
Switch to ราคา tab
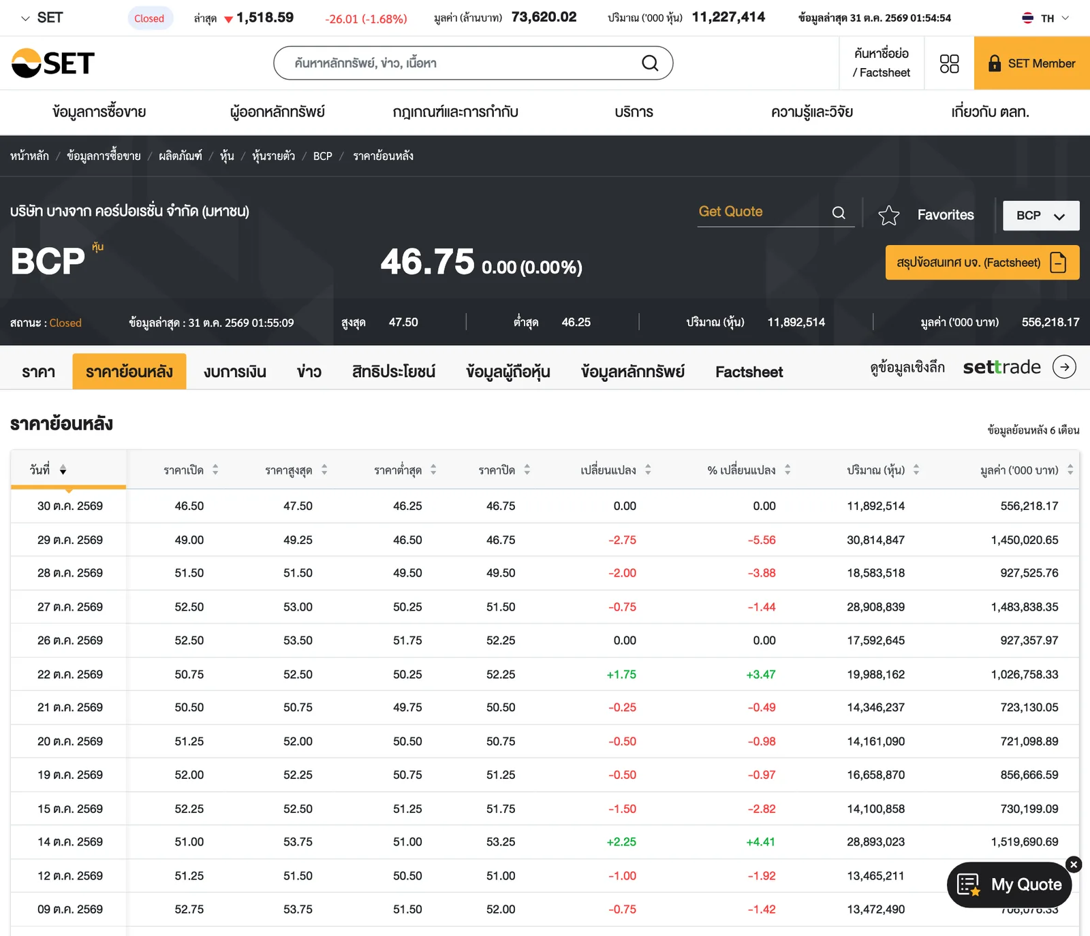38,372
